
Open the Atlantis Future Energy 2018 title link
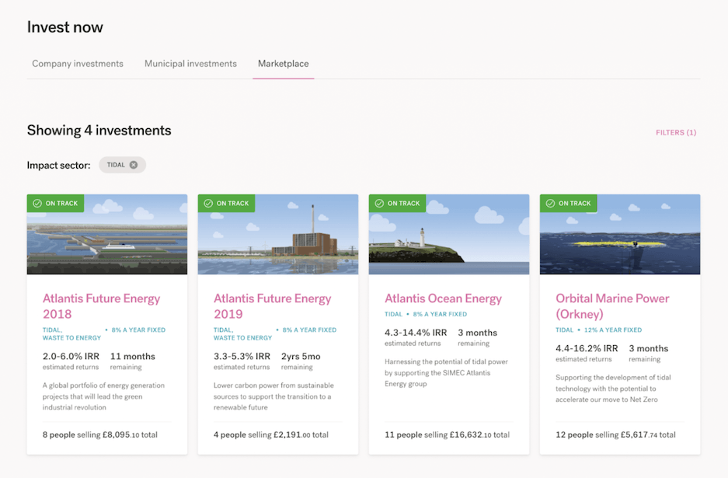(101, 306)
